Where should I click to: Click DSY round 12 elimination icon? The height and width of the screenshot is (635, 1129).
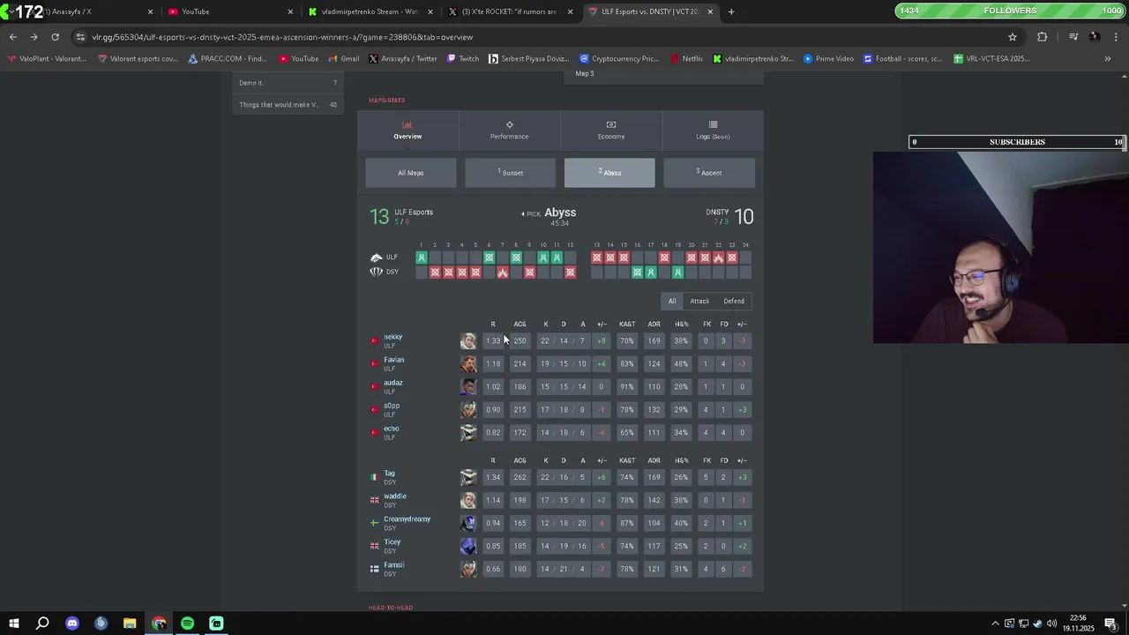click(570, 273)
